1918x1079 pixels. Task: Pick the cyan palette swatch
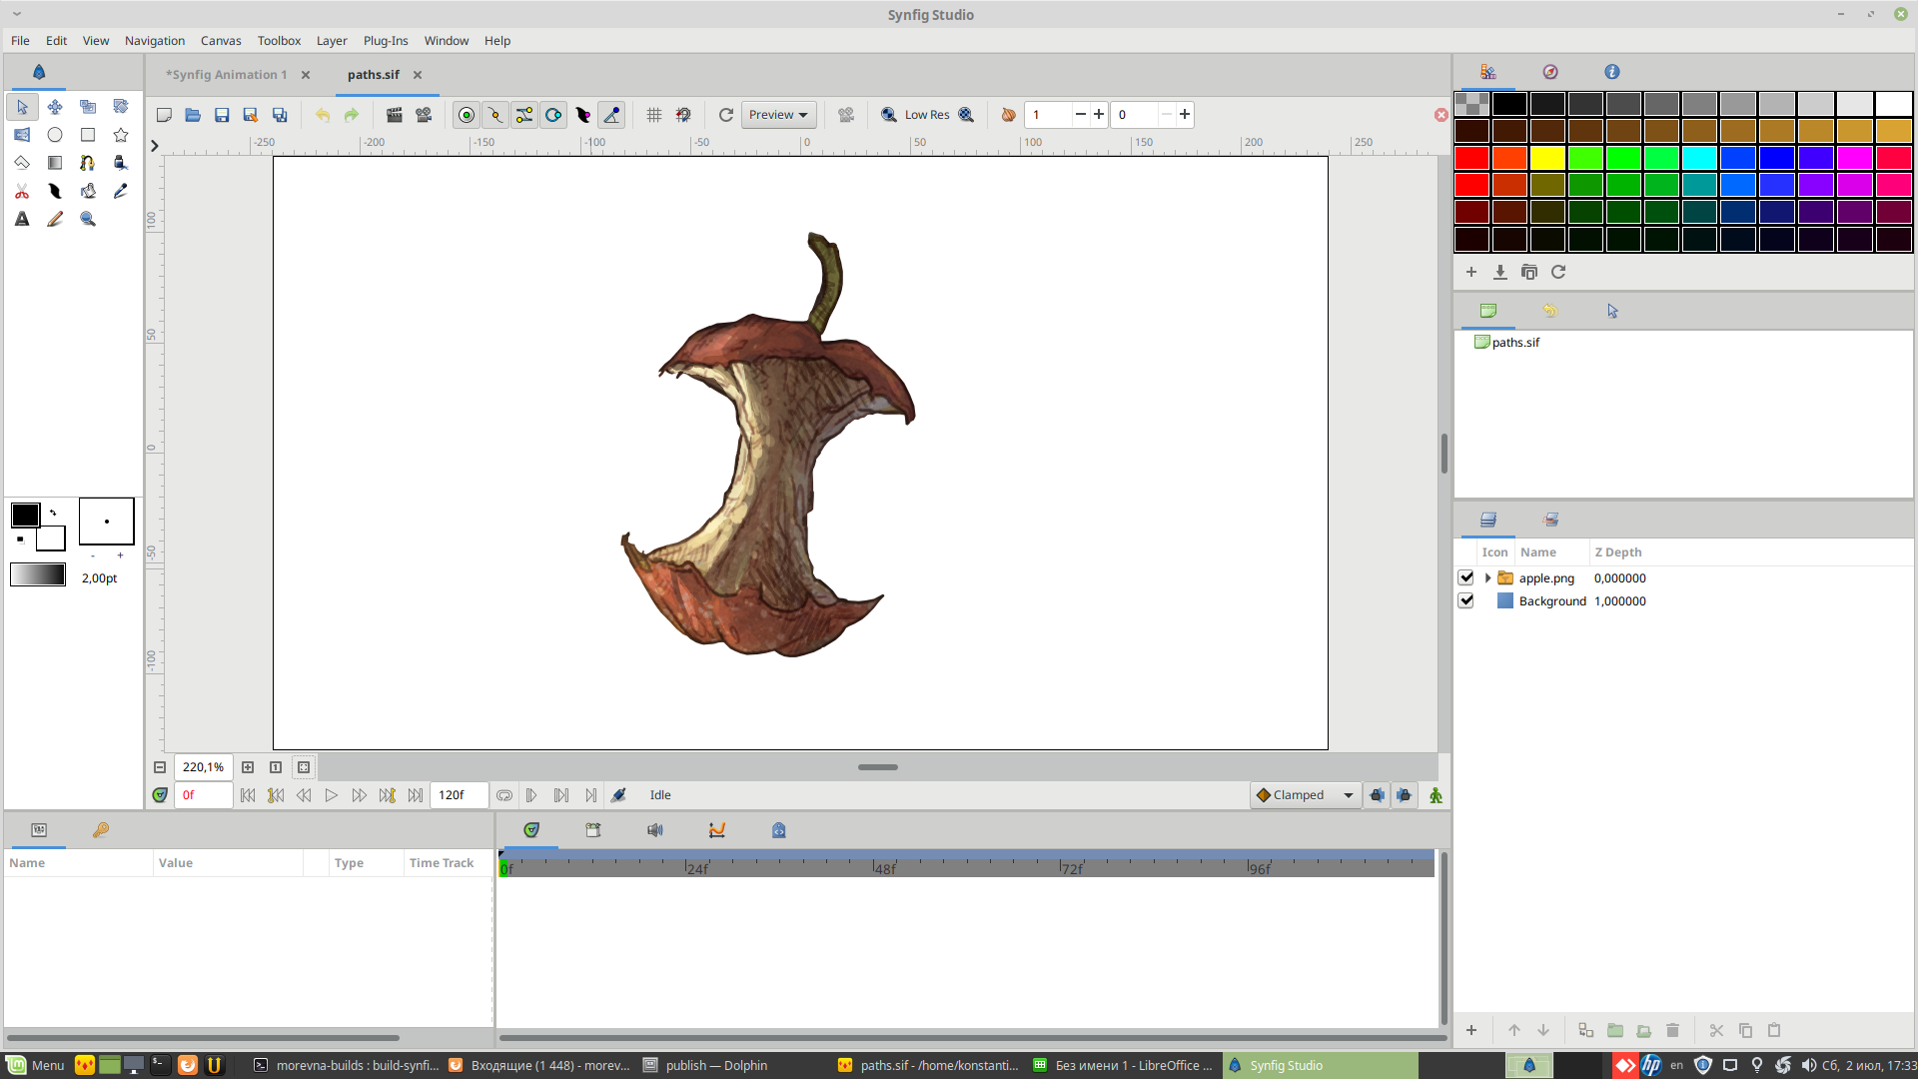1700,158
